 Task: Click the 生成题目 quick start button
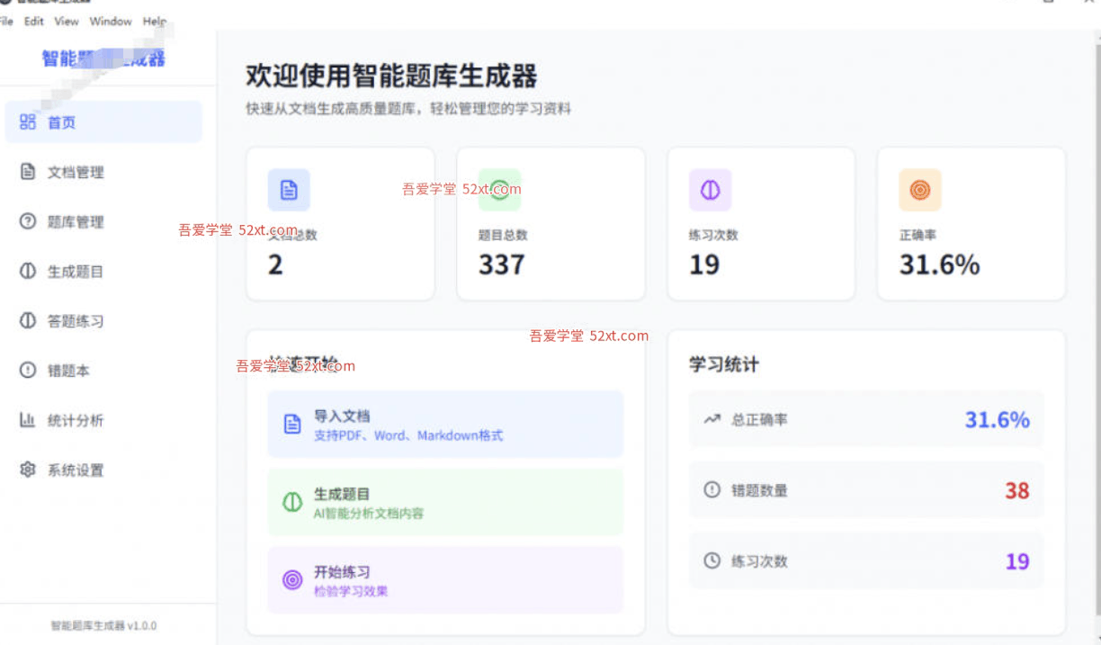(445, 502)
